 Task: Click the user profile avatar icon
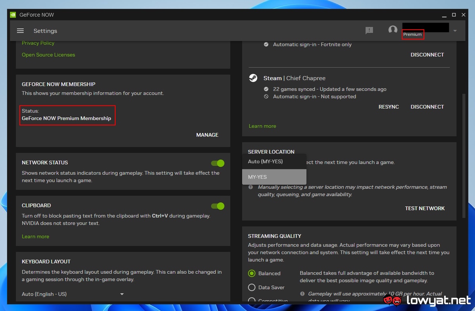[393, 30]
